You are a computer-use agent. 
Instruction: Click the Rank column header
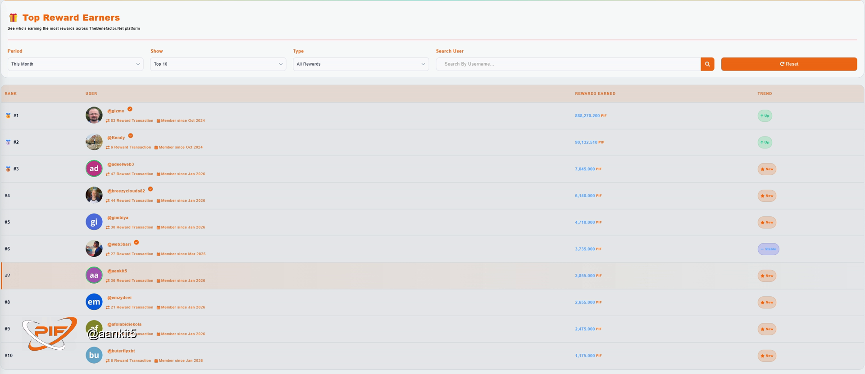point(11,93)
